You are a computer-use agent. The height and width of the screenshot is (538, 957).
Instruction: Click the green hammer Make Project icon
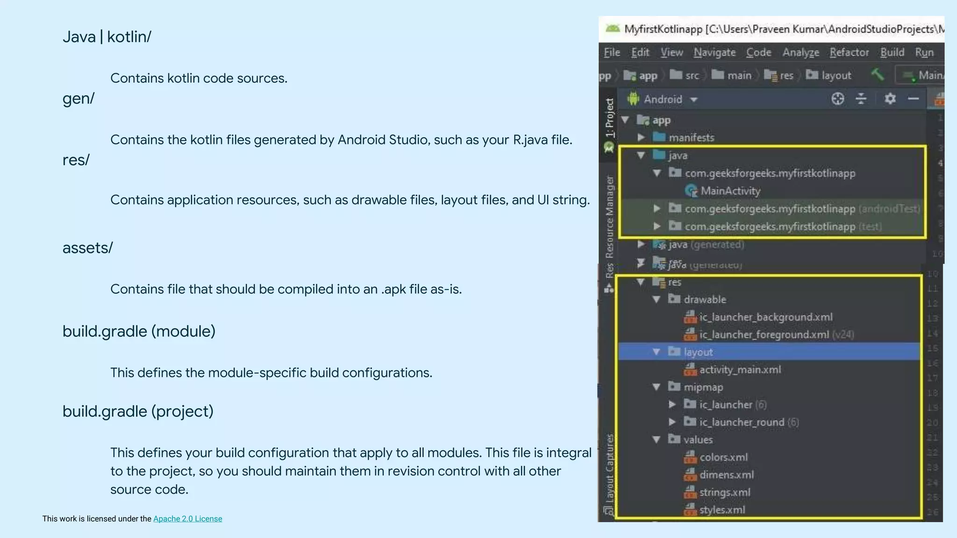878,75
